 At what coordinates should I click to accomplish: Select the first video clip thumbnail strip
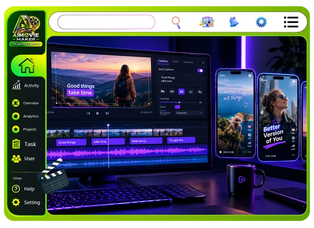58,133
